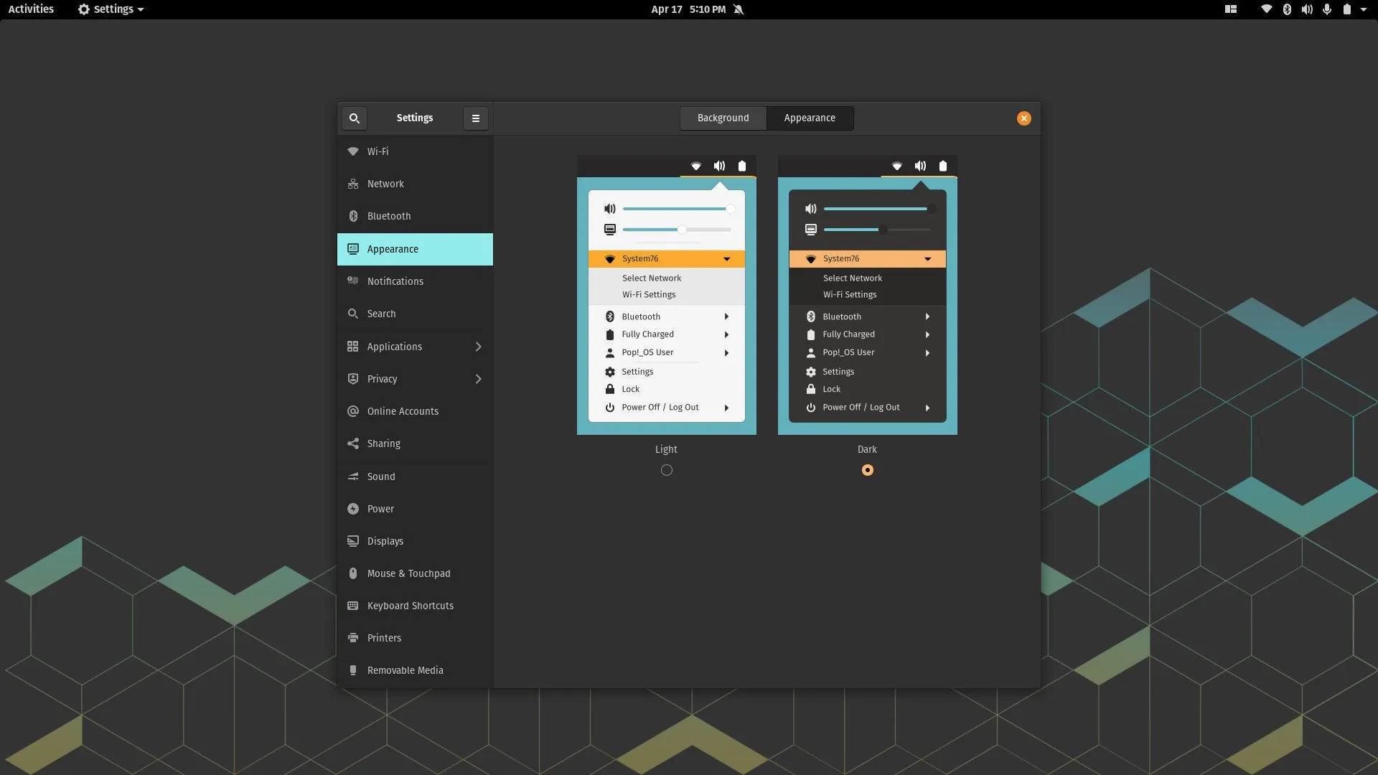Click the Removable Media label
Viewport: 1378px width, 775px height.
[406, 670]
